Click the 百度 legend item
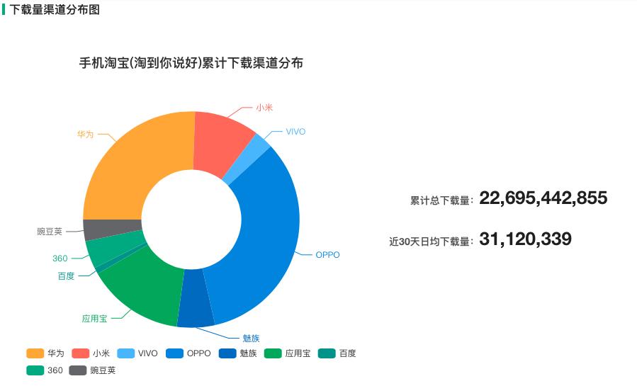 click(337, 353)
